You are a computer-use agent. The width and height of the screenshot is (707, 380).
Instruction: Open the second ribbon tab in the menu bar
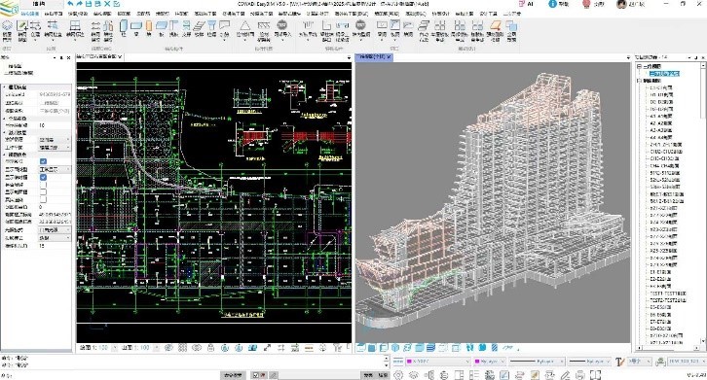coord(54,14)
